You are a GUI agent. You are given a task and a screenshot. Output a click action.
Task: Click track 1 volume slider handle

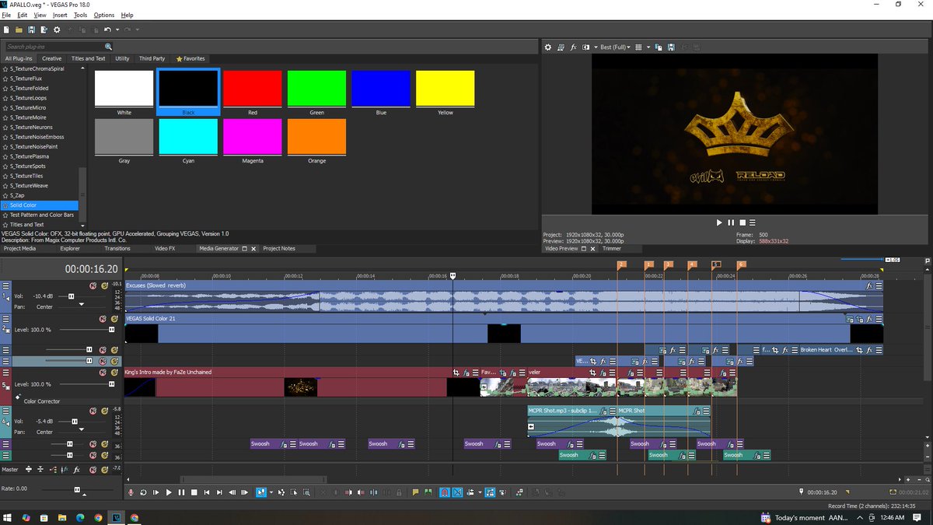pos(72,296)
